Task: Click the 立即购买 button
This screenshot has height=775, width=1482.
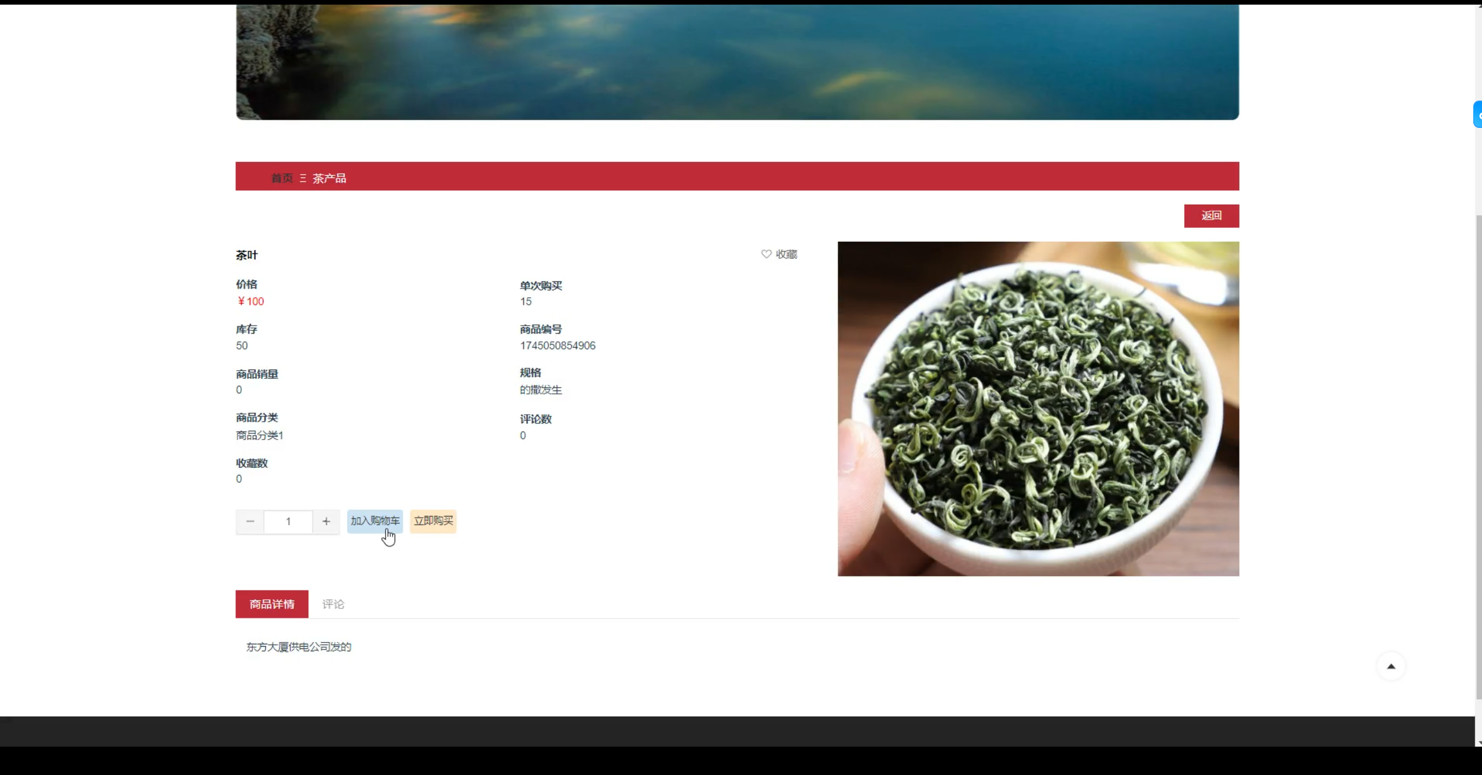Action: (x=433, y=521)
